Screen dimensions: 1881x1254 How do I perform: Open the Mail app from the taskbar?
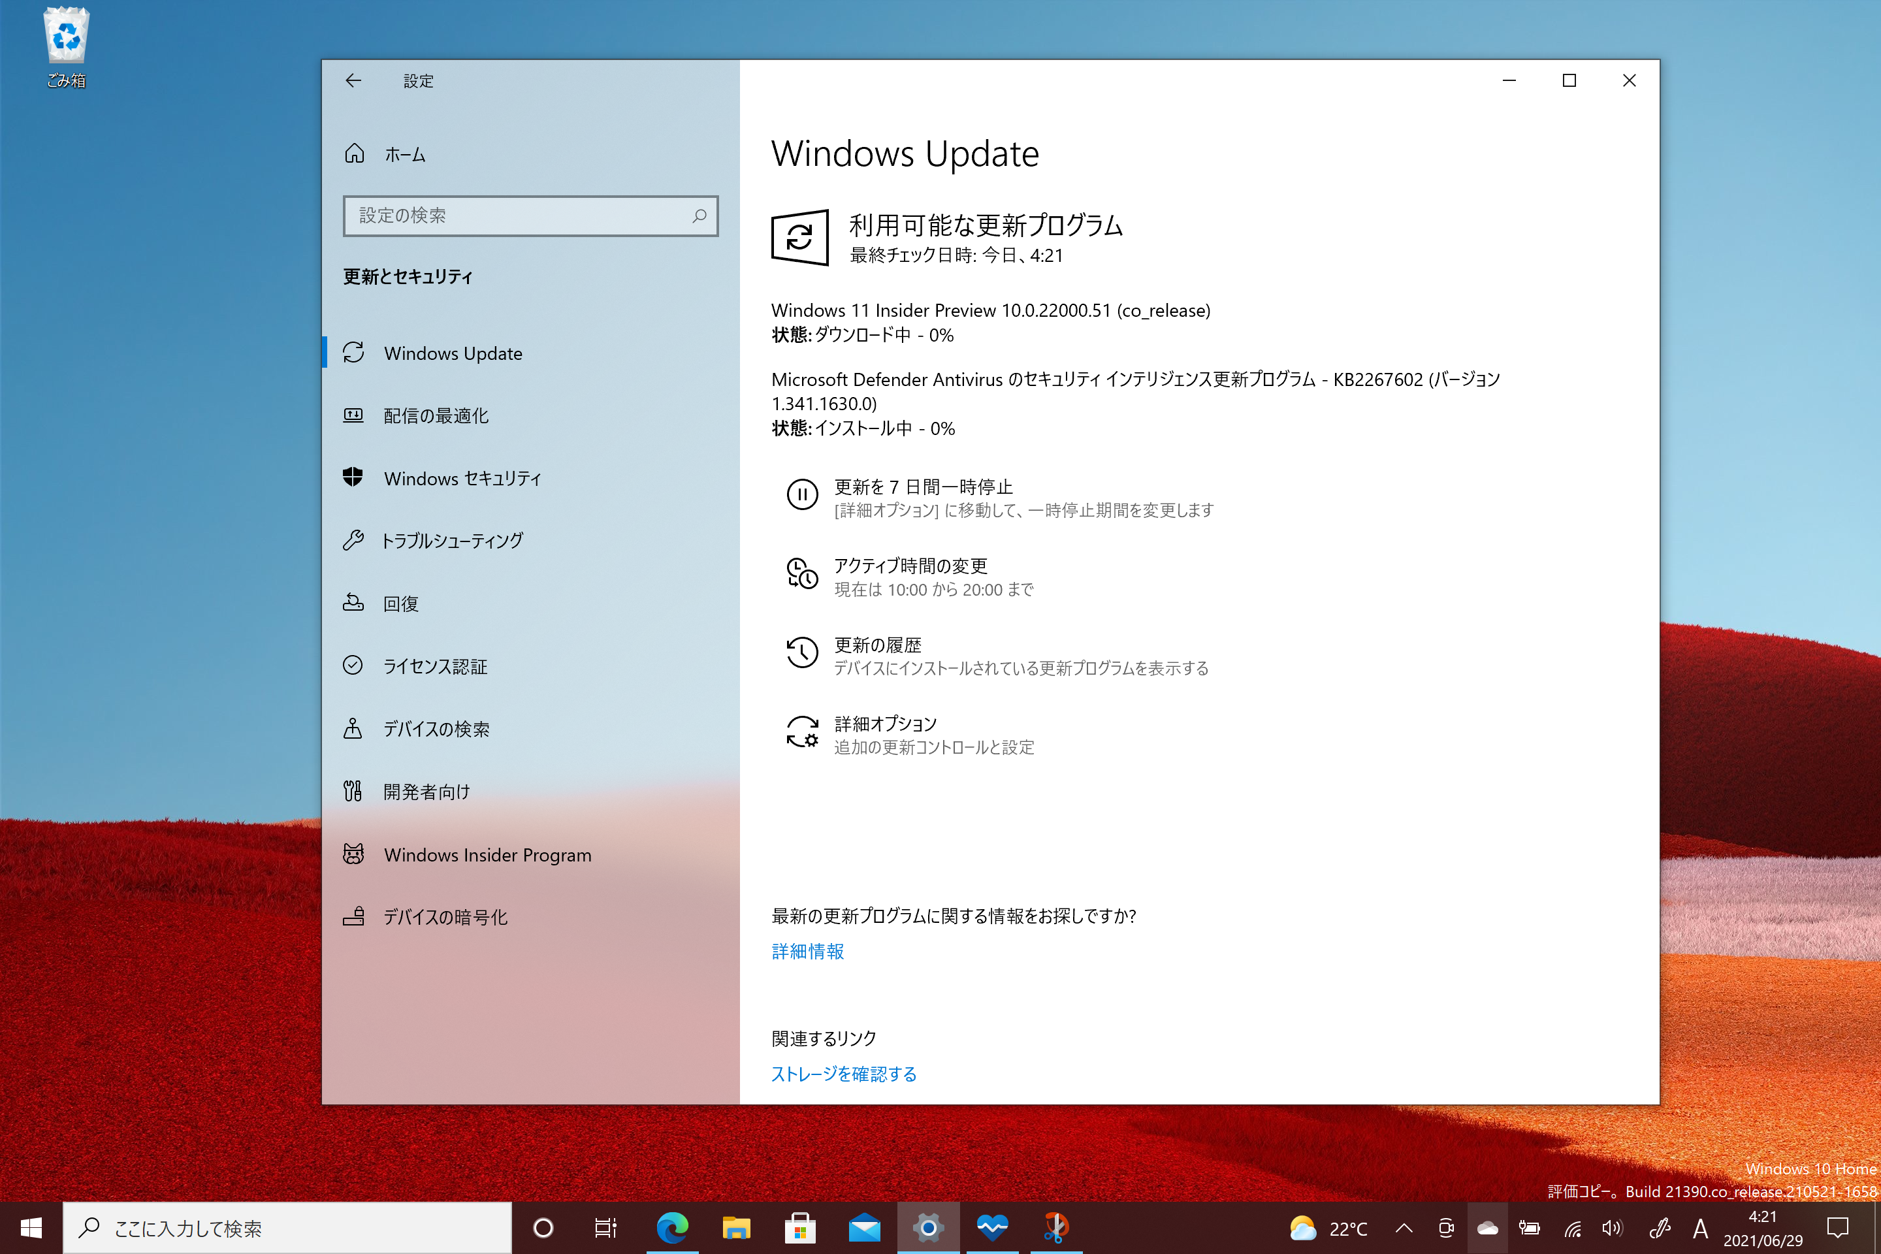pos(863,1228)
